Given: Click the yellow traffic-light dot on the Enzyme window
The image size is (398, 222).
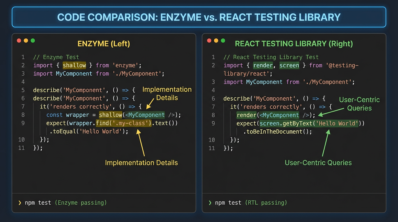Looking at the screenshot, I should (25, 40).
